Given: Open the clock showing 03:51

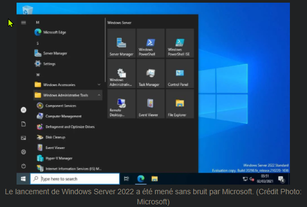Looking at the screenshot, I should tap(265, 179).
